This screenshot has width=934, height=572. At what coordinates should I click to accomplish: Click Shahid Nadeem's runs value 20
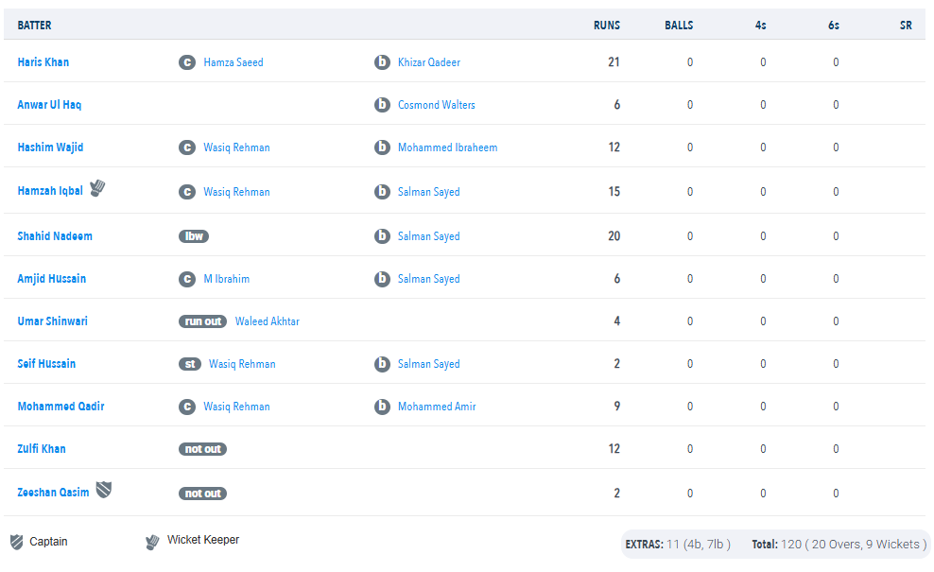pyautogui.click(x=614, y=236)
